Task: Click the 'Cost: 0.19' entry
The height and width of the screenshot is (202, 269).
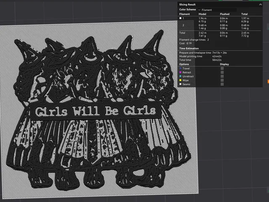Action: click(185, 43)
